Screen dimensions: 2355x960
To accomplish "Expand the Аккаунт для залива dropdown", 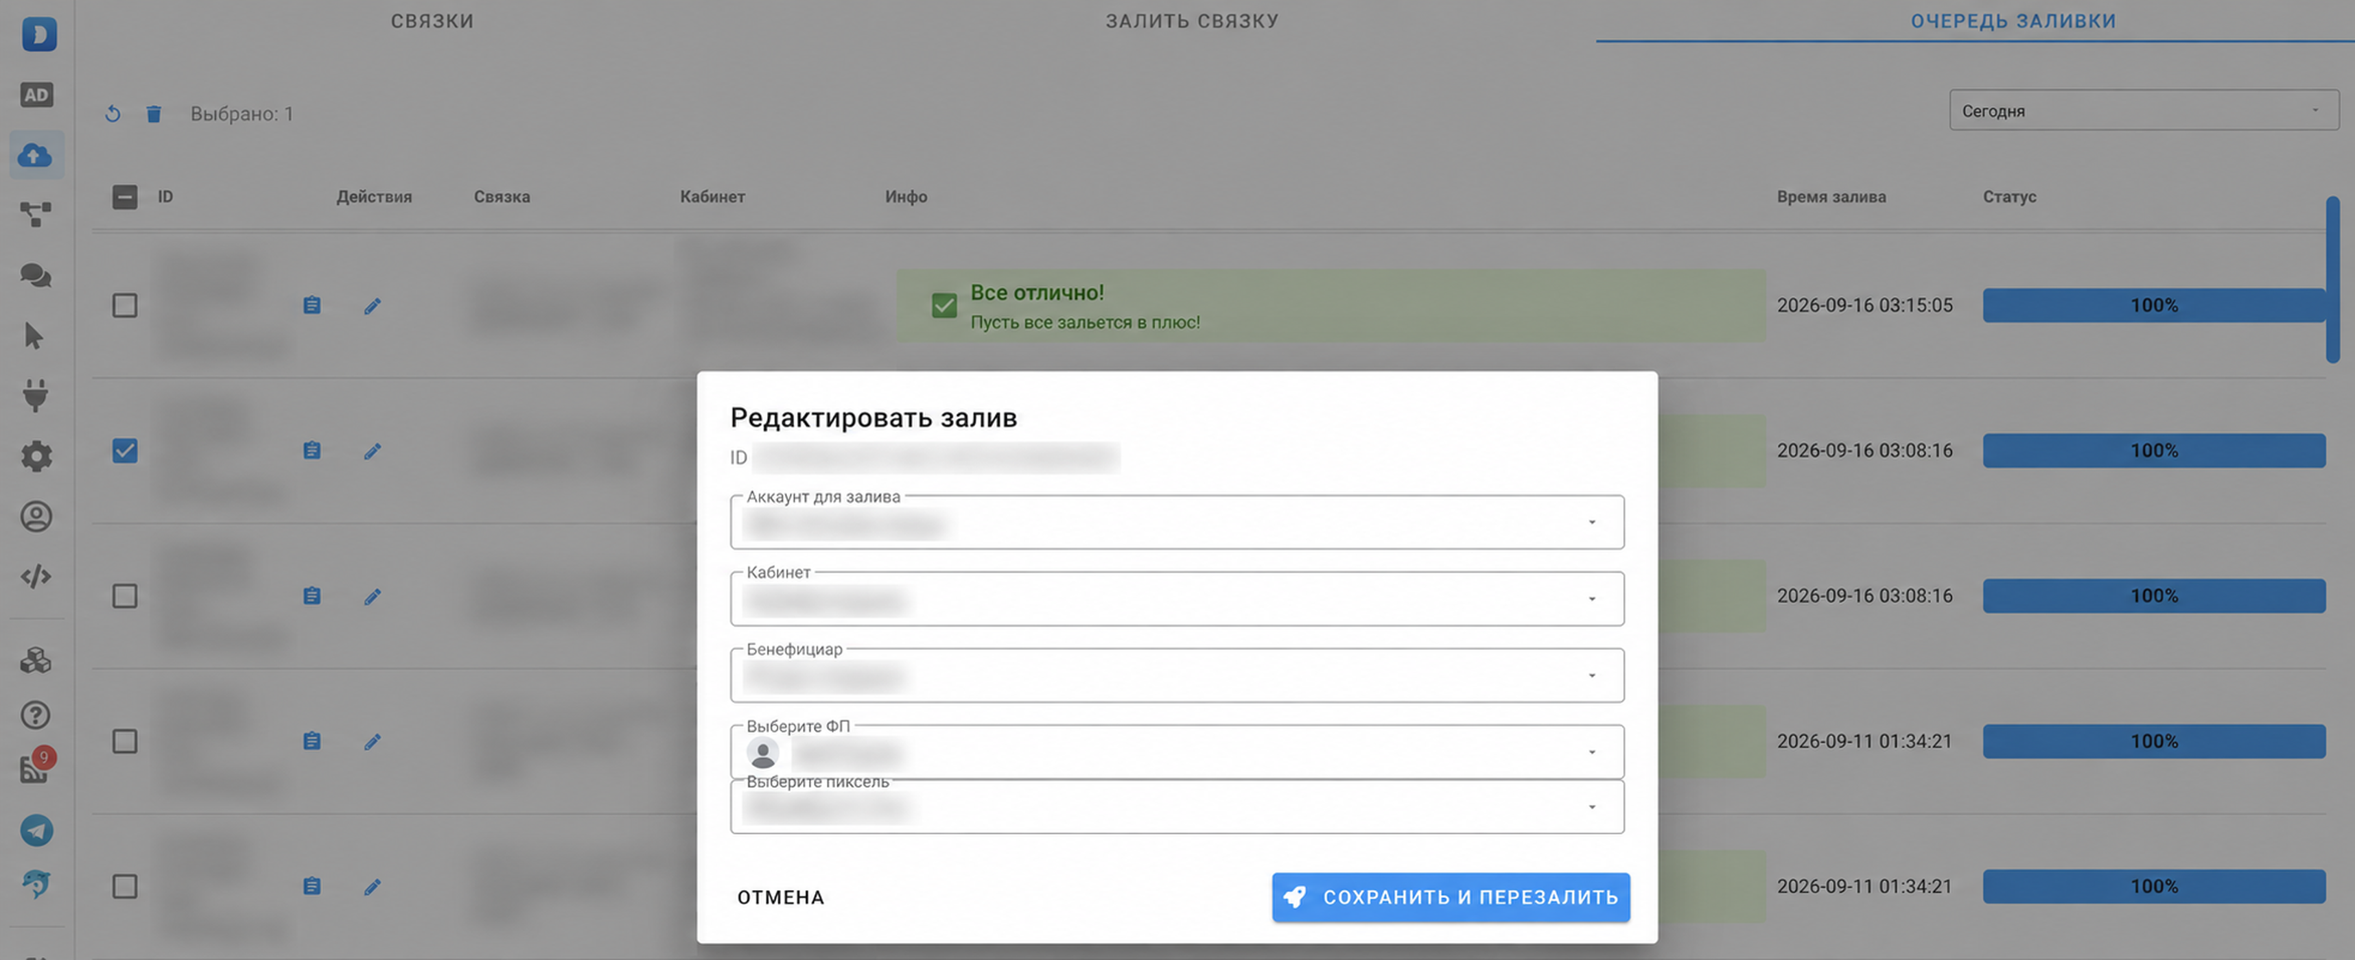I will tap(1177, 523).
